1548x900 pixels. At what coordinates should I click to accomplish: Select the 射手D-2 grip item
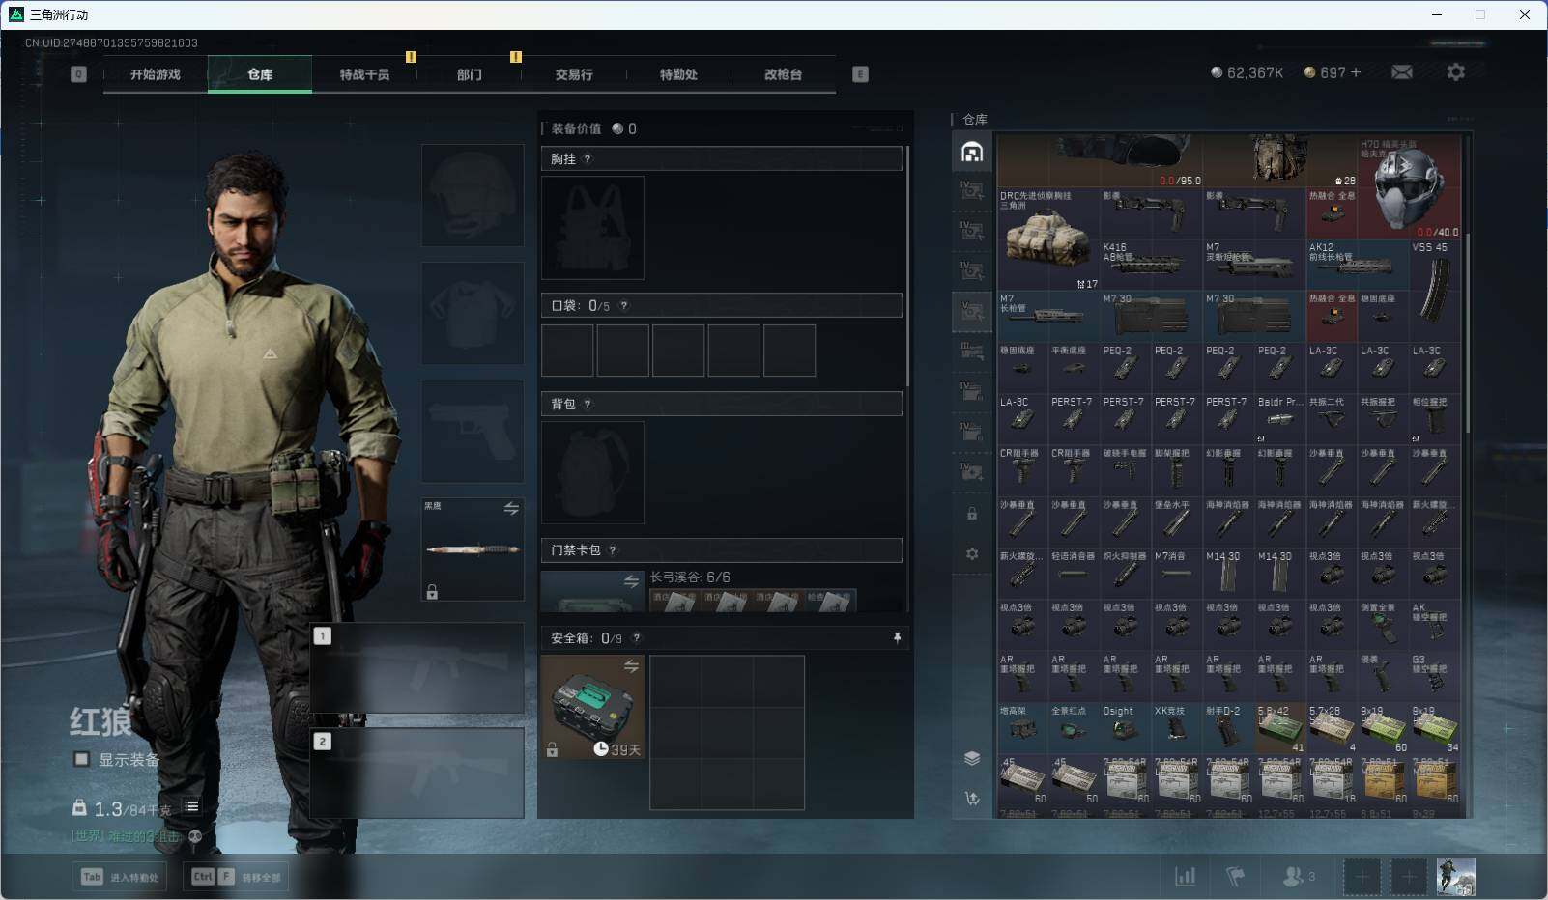coord(1228,729)
